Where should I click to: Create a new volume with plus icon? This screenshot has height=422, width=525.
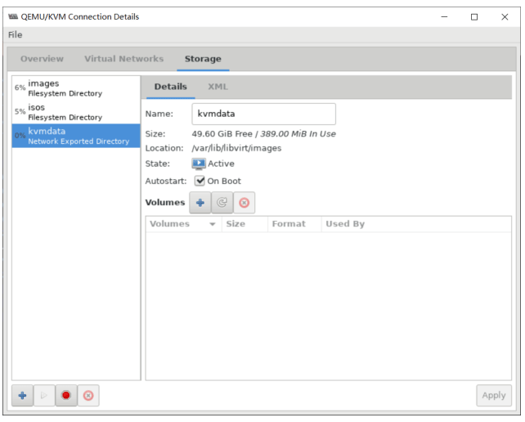[200, 203]
